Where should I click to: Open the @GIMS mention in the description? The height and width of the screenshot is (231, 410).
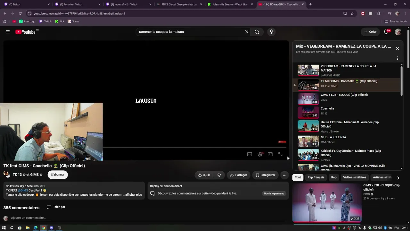point(23,190)
